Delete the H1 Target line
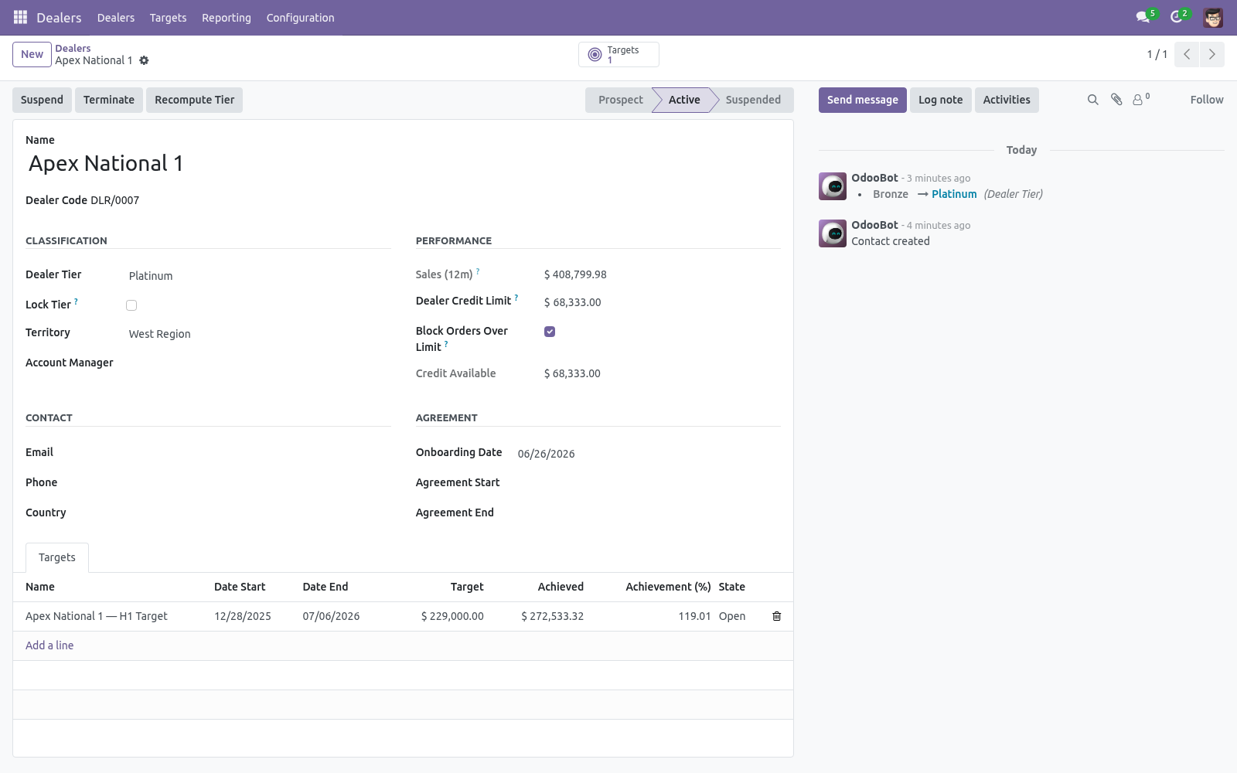This screenshot has height=773, width=1237. coord(777,616)
